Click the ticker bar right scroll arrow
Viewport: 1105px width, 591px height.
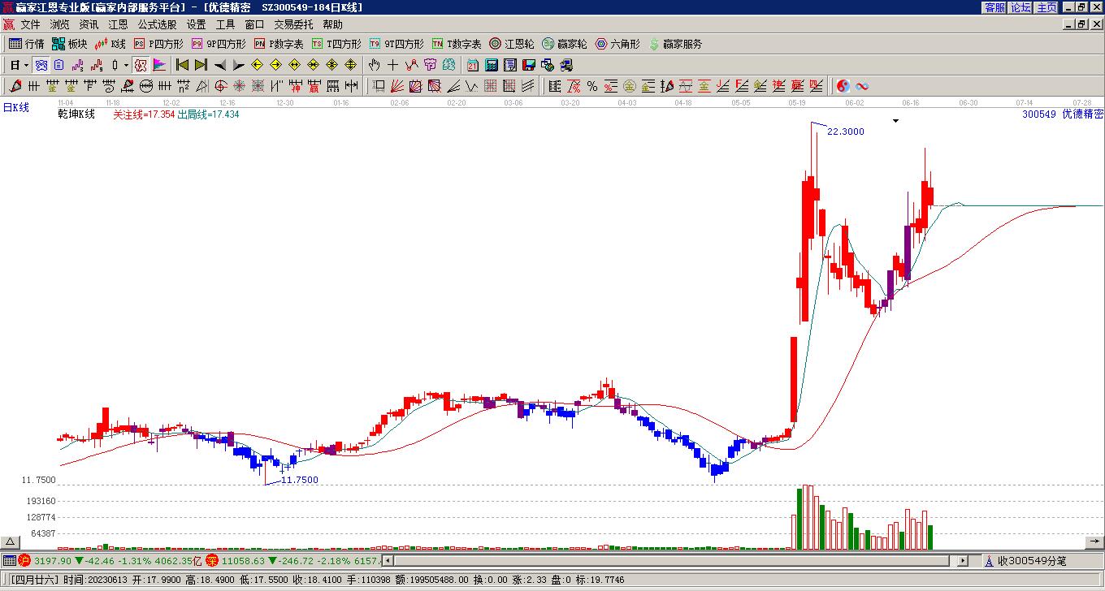click(963, 560)
